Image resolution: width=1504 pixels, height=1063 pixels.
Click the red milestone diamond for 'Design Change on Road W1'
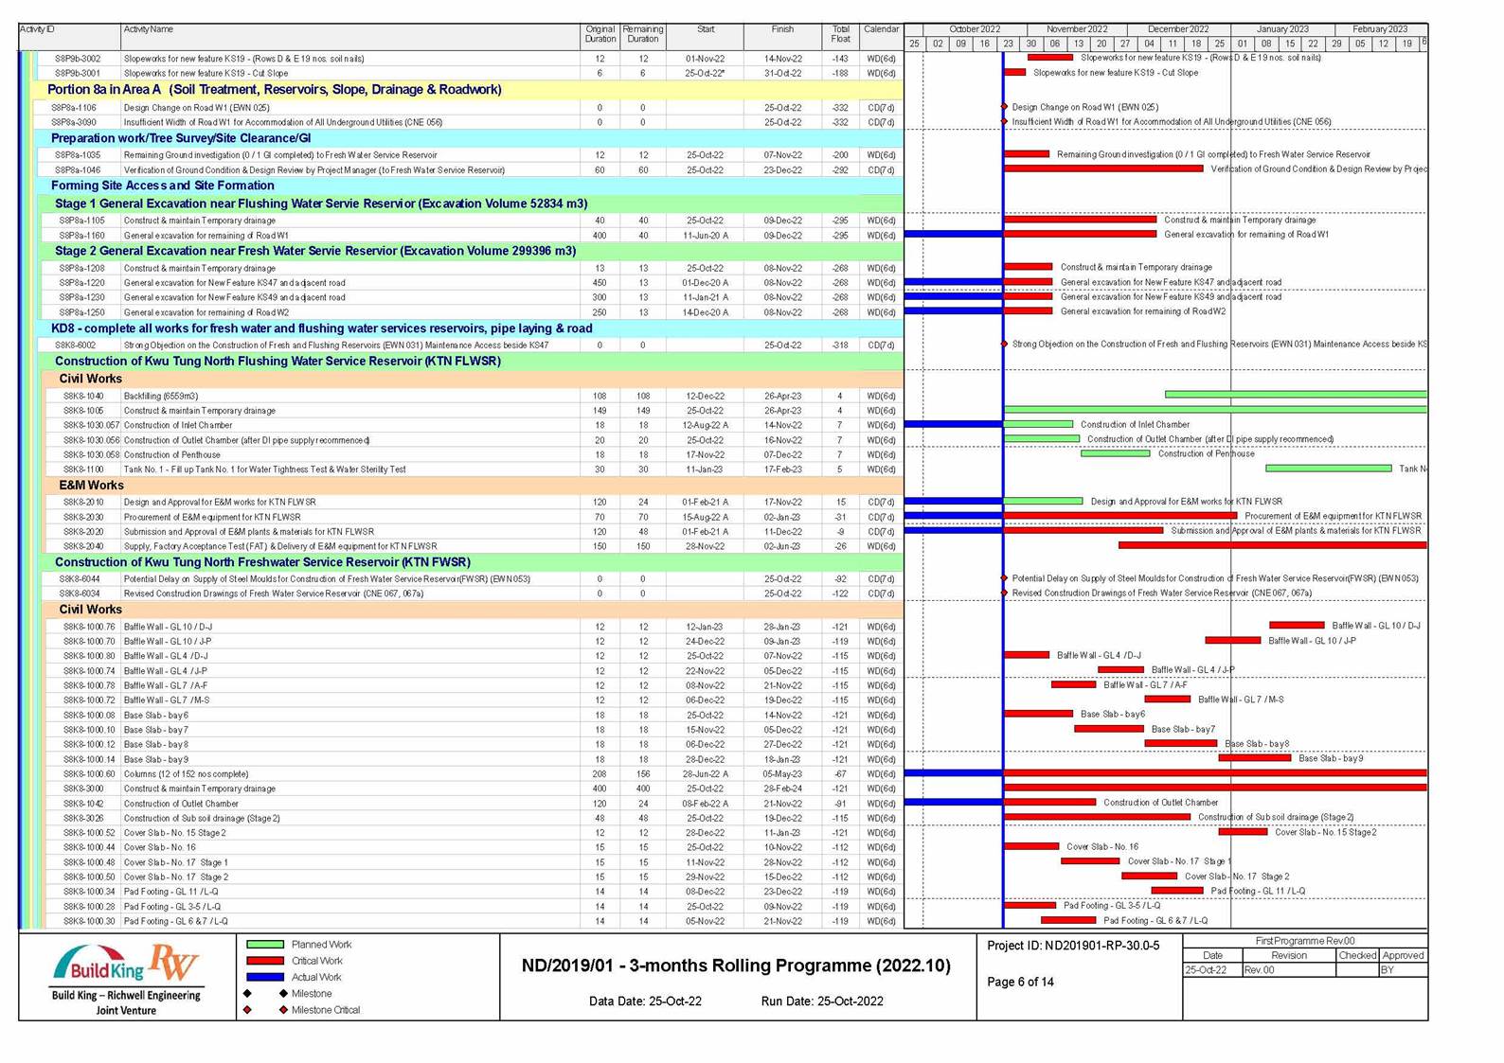tap(1004, 107)
